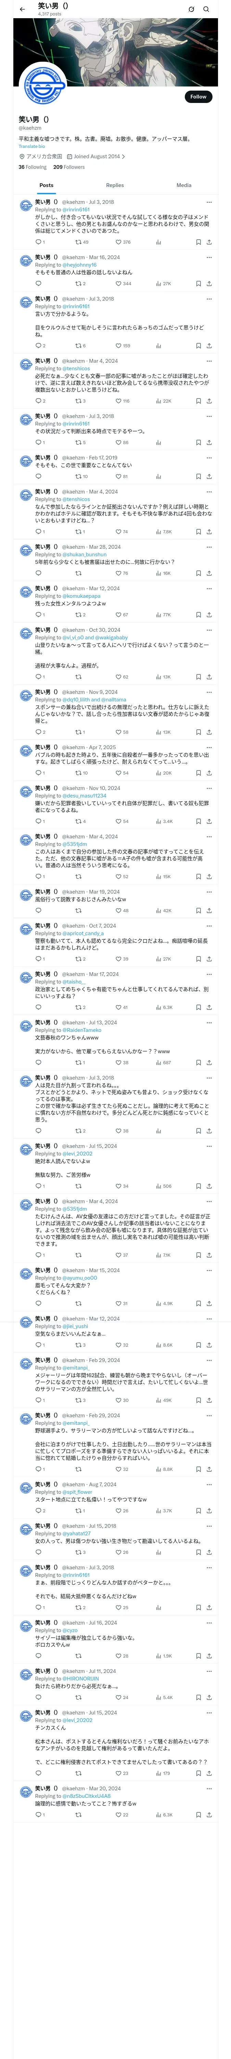Share the post replying to @tenshicos with 116 likes

click(209, 401)
